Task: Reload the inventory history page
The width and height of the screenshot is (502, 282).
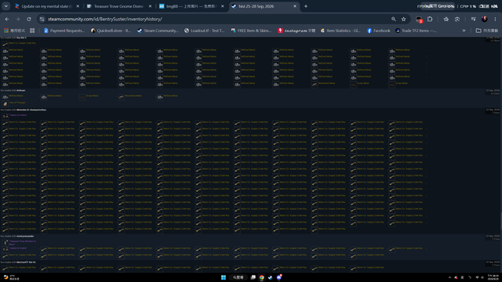Action: tap(29, 19)
